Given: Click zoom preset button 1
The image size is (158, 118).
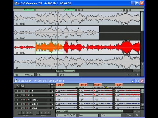Looking at the screenshot, I should coord(38,113).
